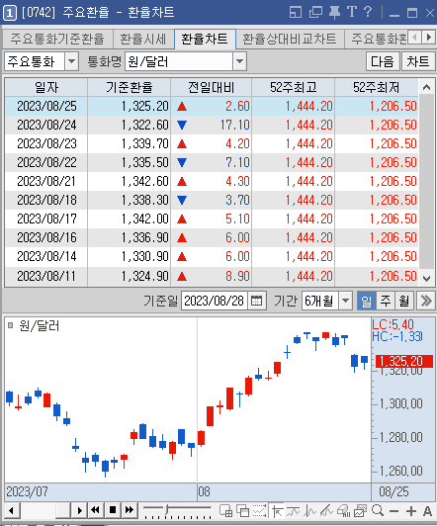
Task: Open the 통화명 원/달러 dropdown arrow
Action: [239, 61]
